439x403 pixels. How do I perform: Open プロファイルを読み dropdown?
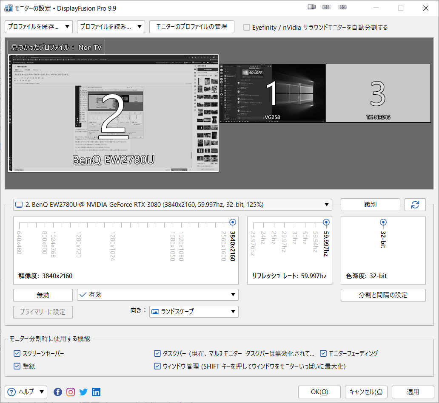pyautogui.click(x=111, y=27)
